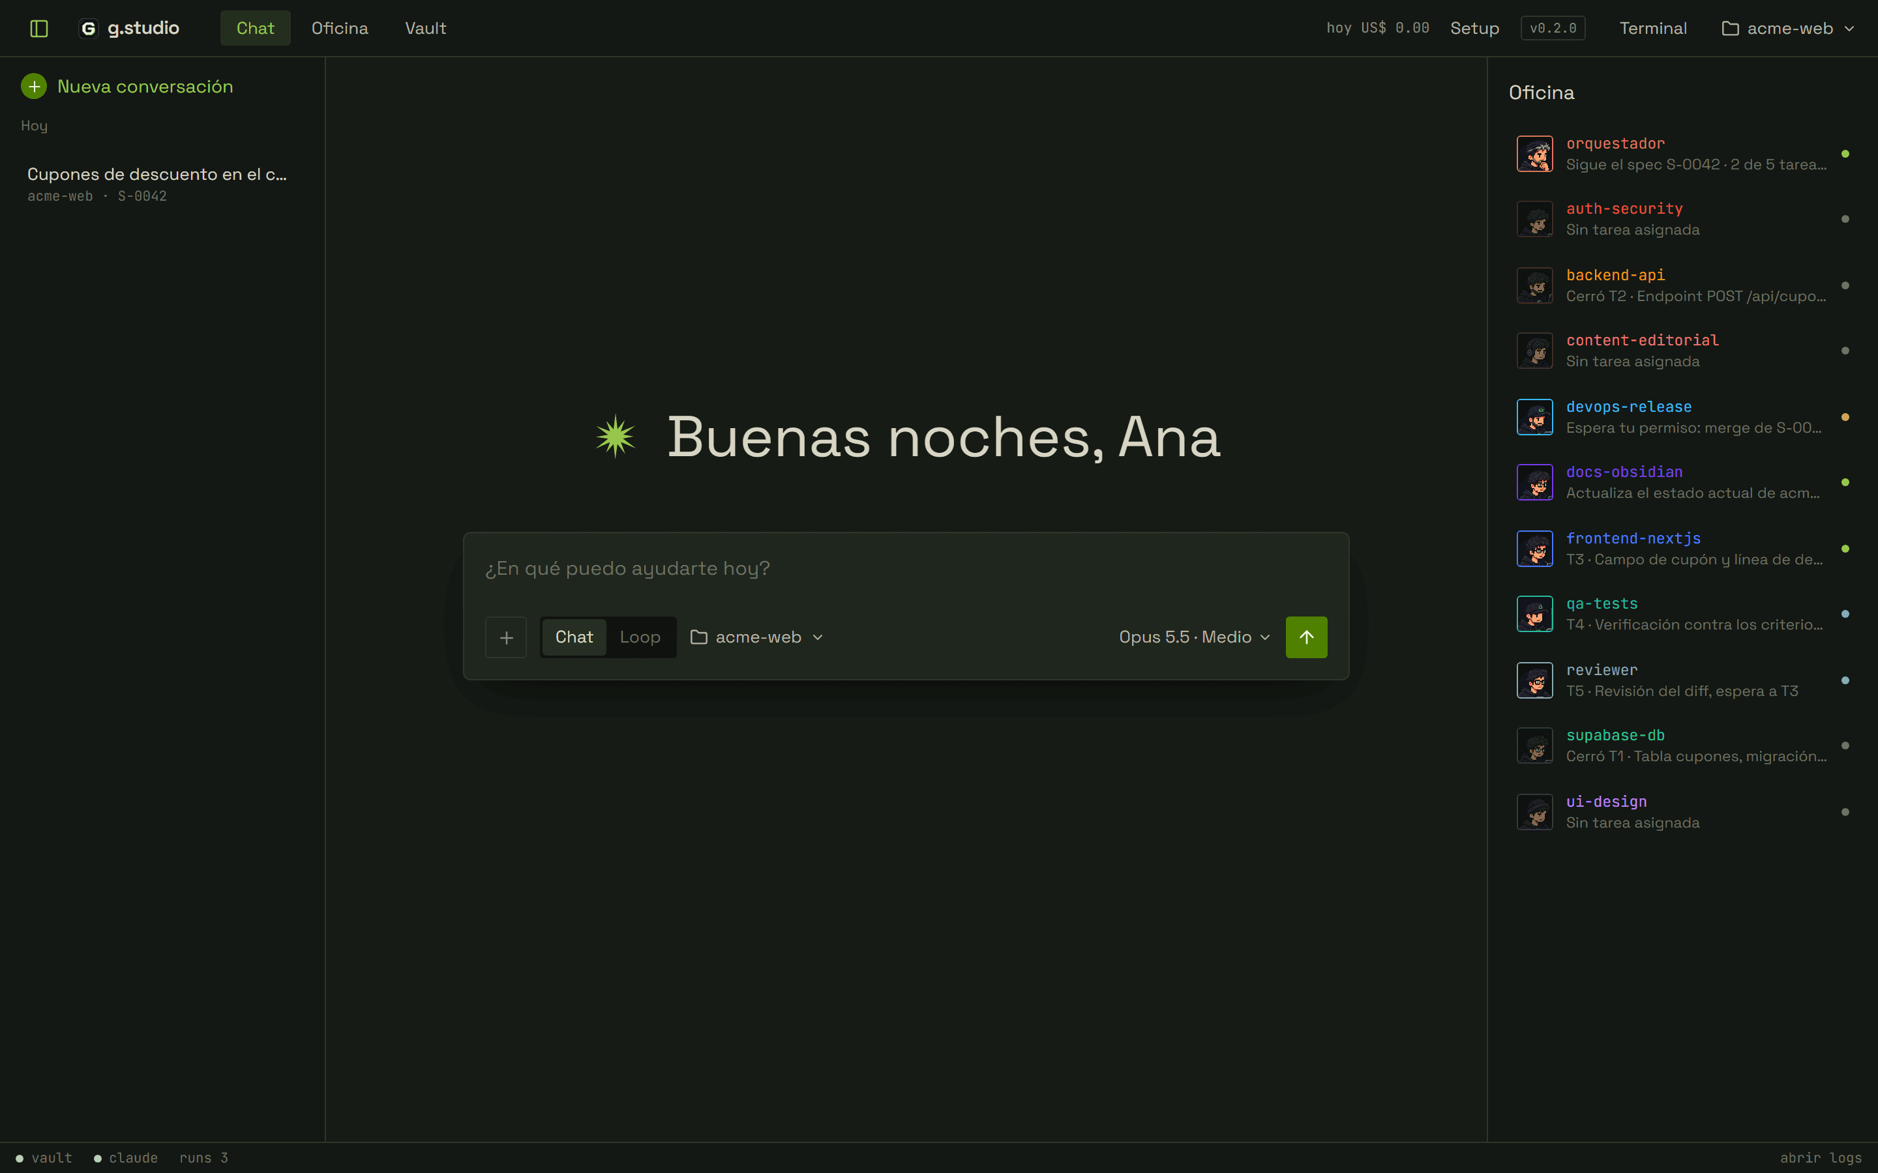
Task: Select devops-release Espera tu permiso text
Action: pyautogui.click(x=1693, y=428)
